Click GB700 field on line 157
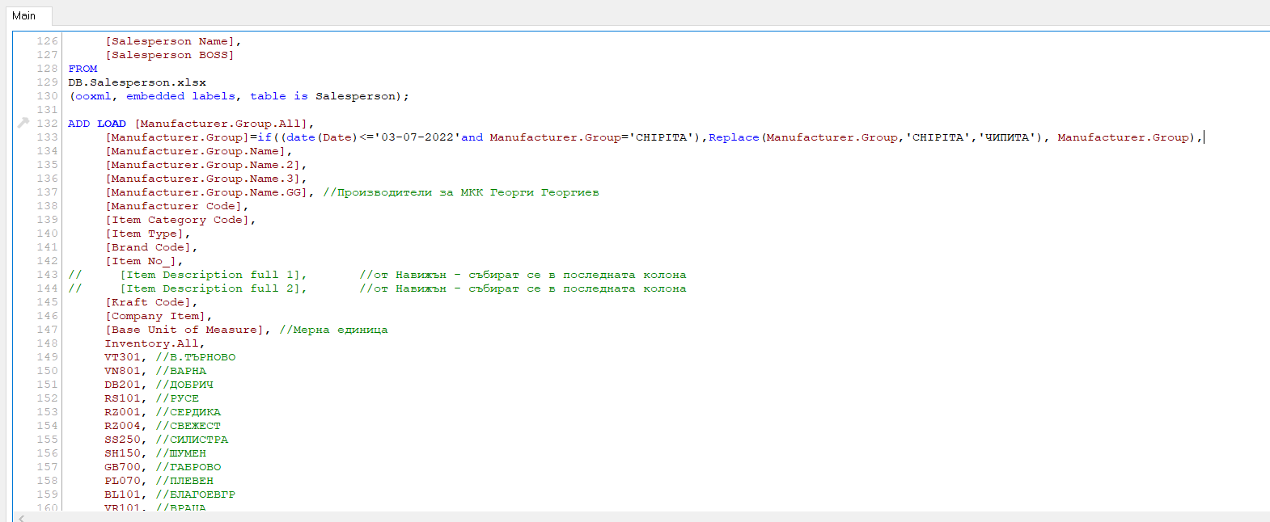This screenshot has height=522, width=1270. click(x=122, y=467)
